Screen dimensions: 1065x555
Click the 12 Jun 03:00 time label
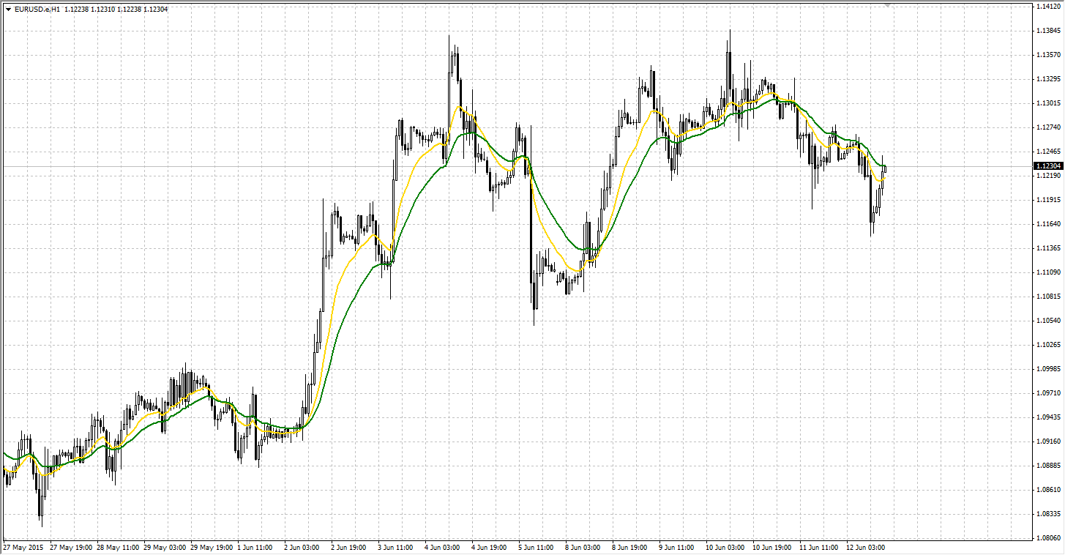pyautogui.click(x=864, y=547)
